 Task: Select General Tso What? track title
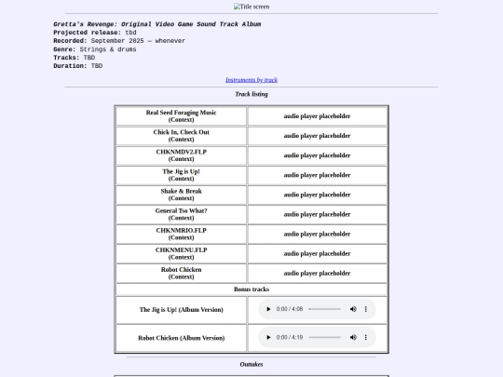182,210
